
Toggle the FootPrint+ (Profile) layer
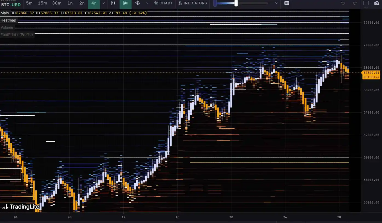point(17,35)
